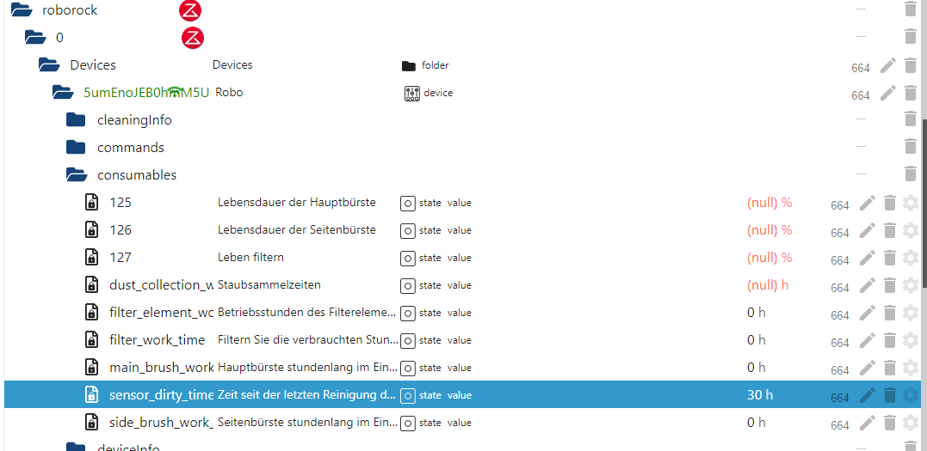
Task: Collapse the consumables folder
Action: click(77, 175)
